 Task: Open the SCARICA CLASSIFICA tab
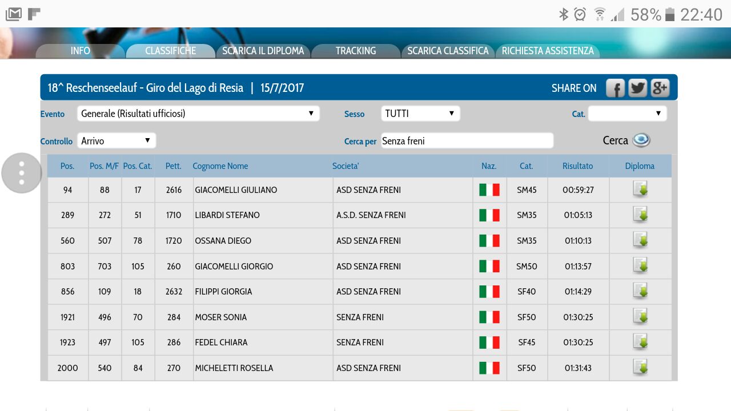(x=448, y=51)
